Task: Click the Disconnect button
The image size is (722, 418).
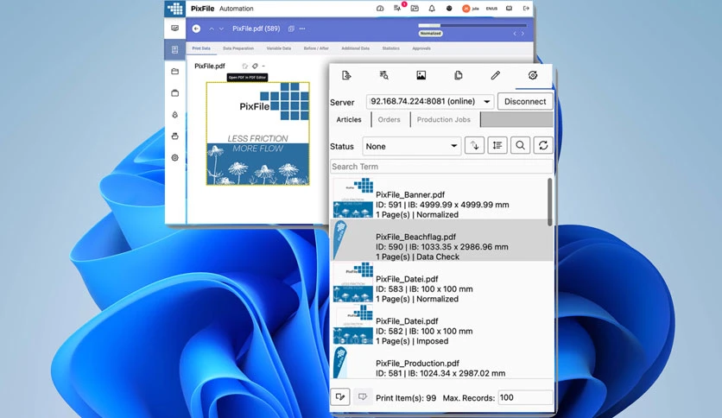Action: pos(525,101)
